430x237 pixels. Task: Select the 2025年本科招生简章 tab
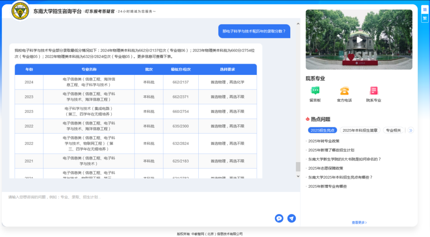[360, 130]
